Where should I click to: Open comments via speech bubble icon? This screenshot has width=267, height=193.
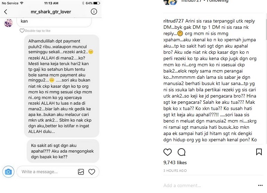coord(181,152)
